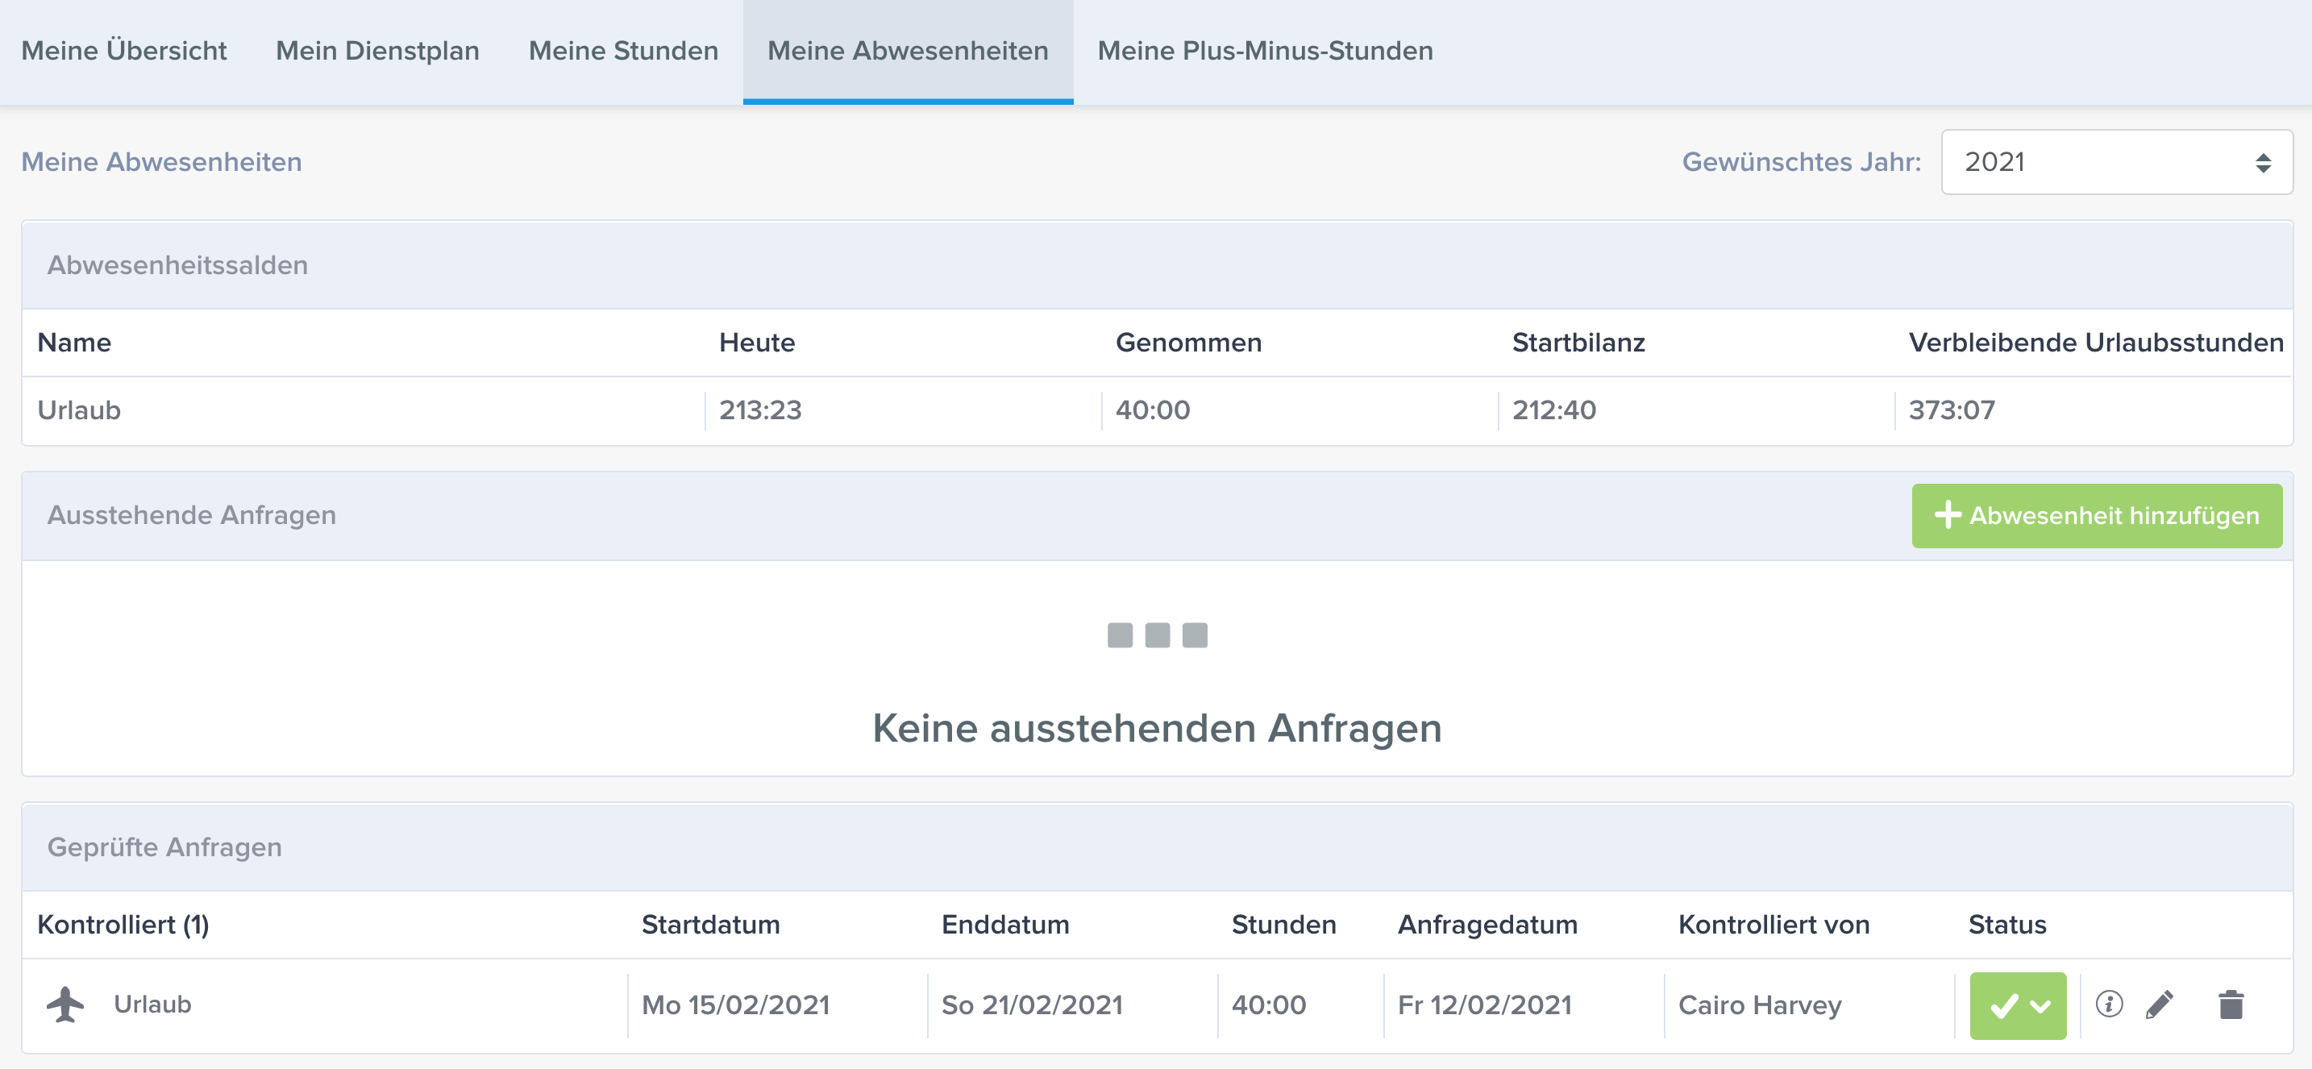This screenshot has width=2312, height=1069.
Task: Click reviewer name Cairo Harvey
Action: (x=1759, y=1005)
